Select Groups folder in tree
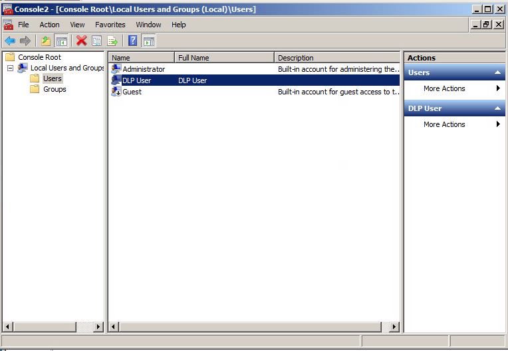508x351 pixels. pyautogui.click(x=55, y=89)
